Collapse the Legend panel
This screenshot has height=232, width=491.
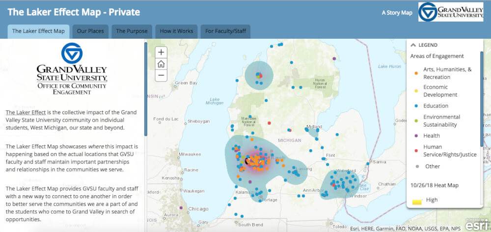tap(413, 45)
